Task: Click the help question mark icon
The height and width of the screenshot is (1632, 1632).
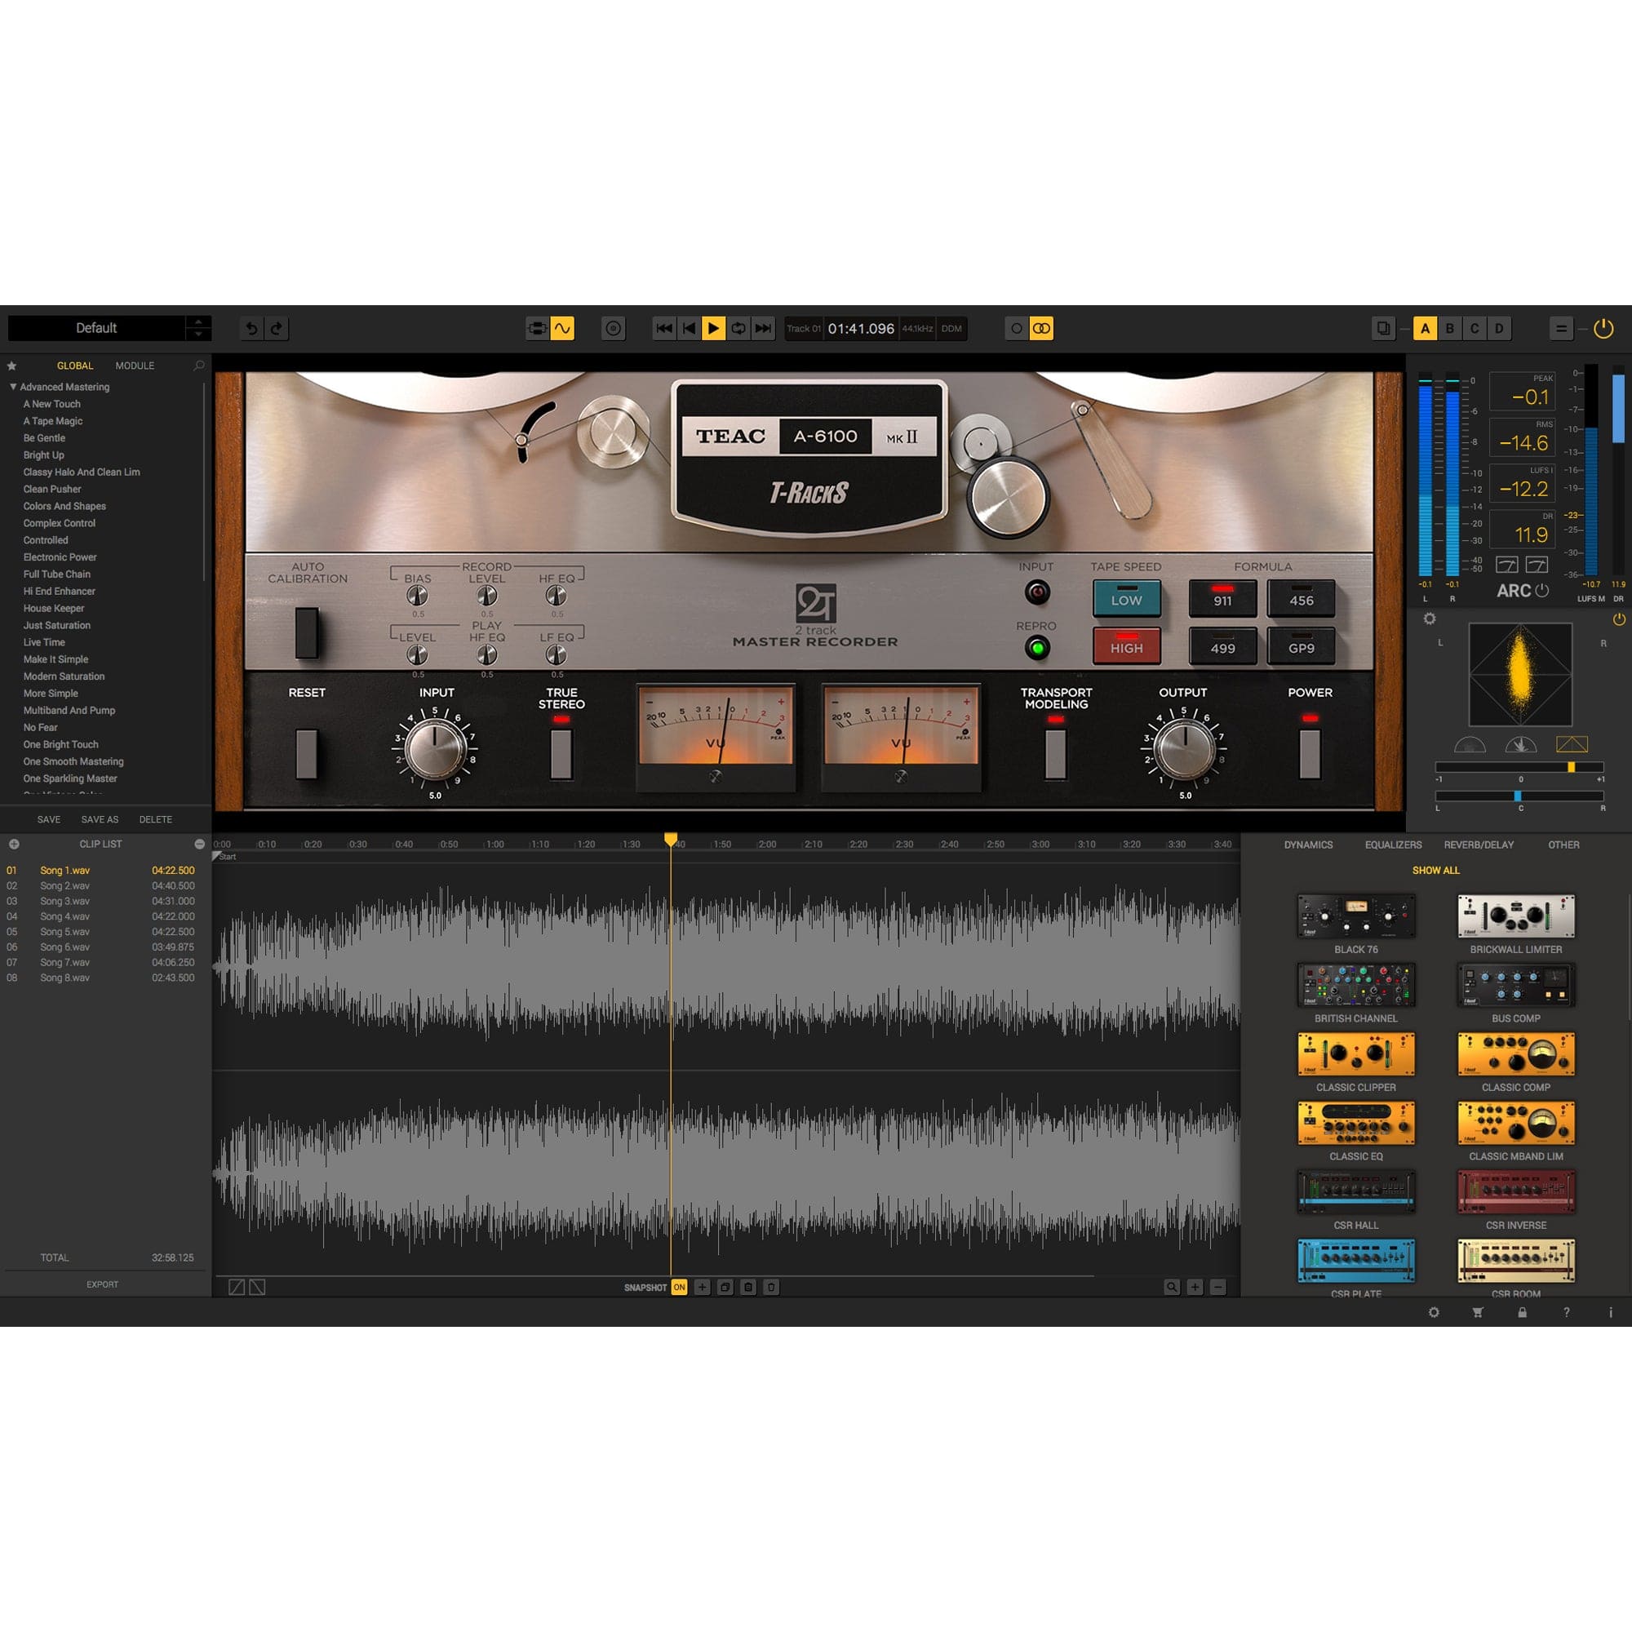Action: coord(1563,1313)
